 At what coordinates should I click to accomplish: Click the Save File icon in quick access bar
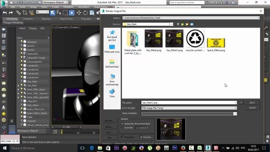pos(21,3)
